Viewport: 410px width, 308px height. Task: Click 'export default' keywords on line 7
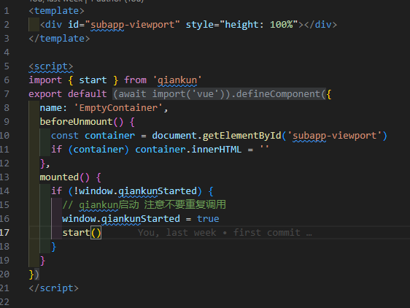[x=68, y=94]
